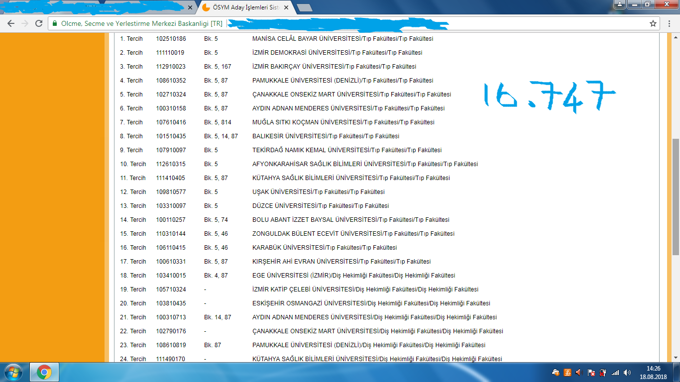Click KARABÜK ÜNİVERSİTESİ Tıp Fakültesi entry

click(x=325, y=248)
